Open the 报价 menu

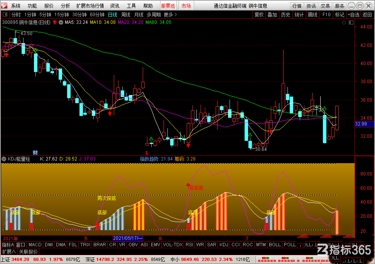(x=49, y=6)
